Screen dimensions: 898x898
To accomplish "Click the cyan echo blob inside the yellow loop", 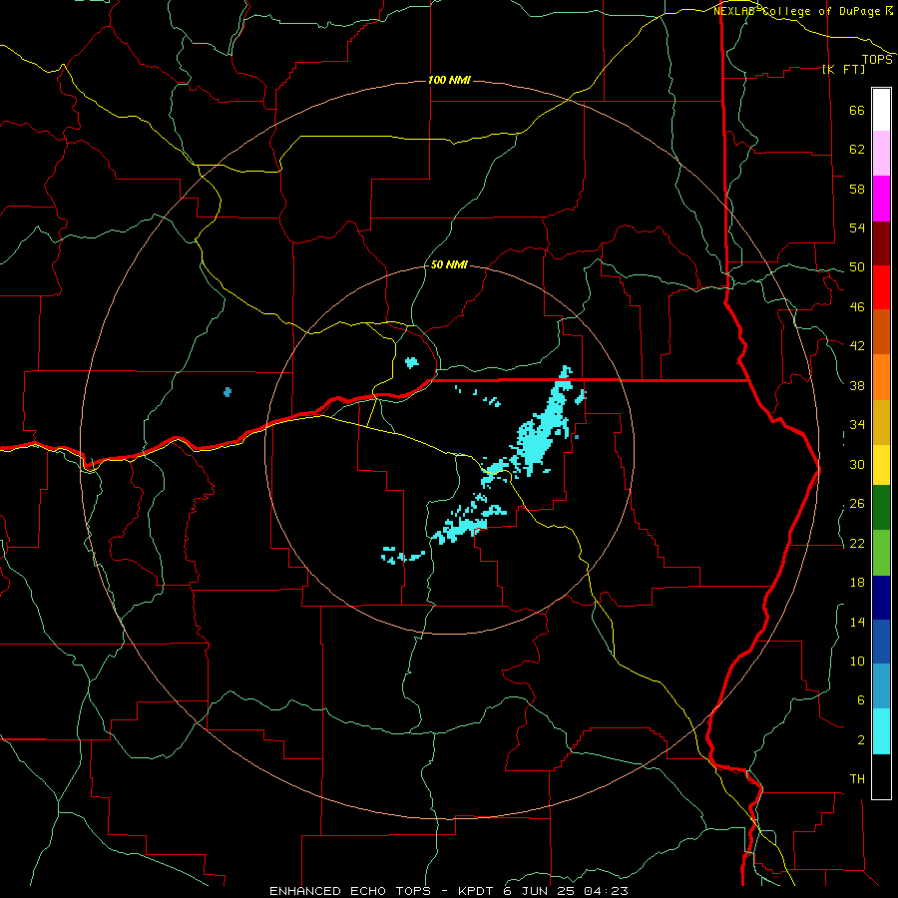I will click(411, 362).
